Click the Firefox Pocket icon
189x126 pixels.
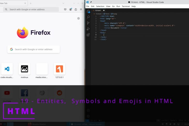(x=65, y=9)
